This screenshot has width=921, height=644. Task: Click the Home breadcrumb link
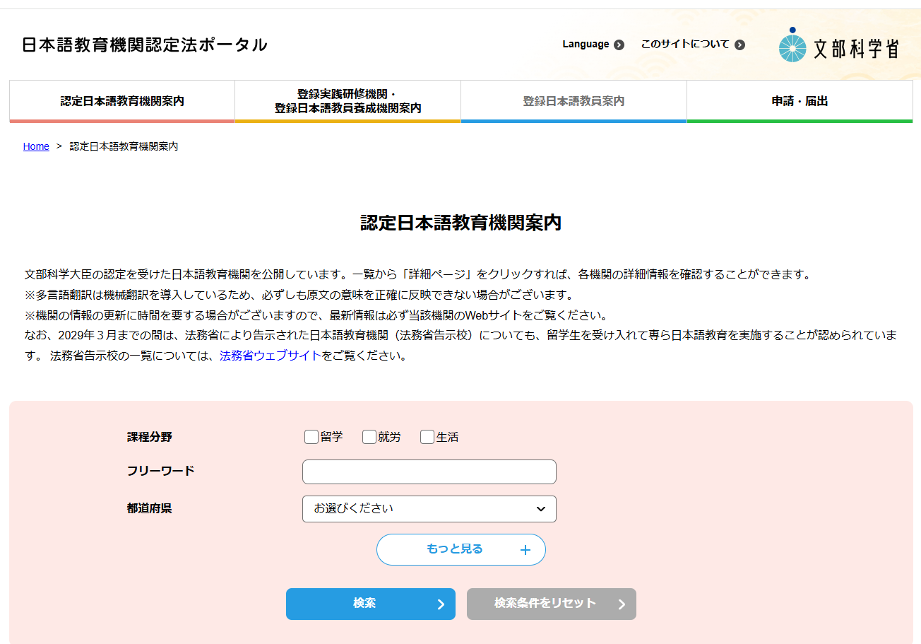(36, 146)
